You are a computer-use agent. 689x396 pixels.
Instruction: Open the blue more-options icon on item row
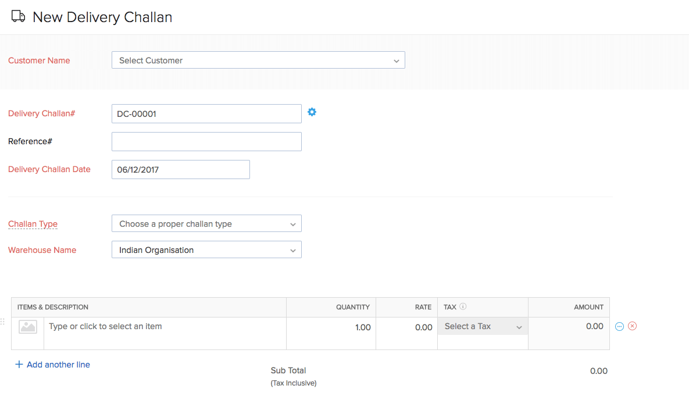click(x=619, y=327)
